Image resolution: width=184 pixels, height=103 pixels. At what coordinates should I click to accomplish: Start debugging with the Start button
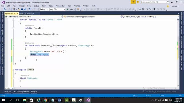(70, 9)
